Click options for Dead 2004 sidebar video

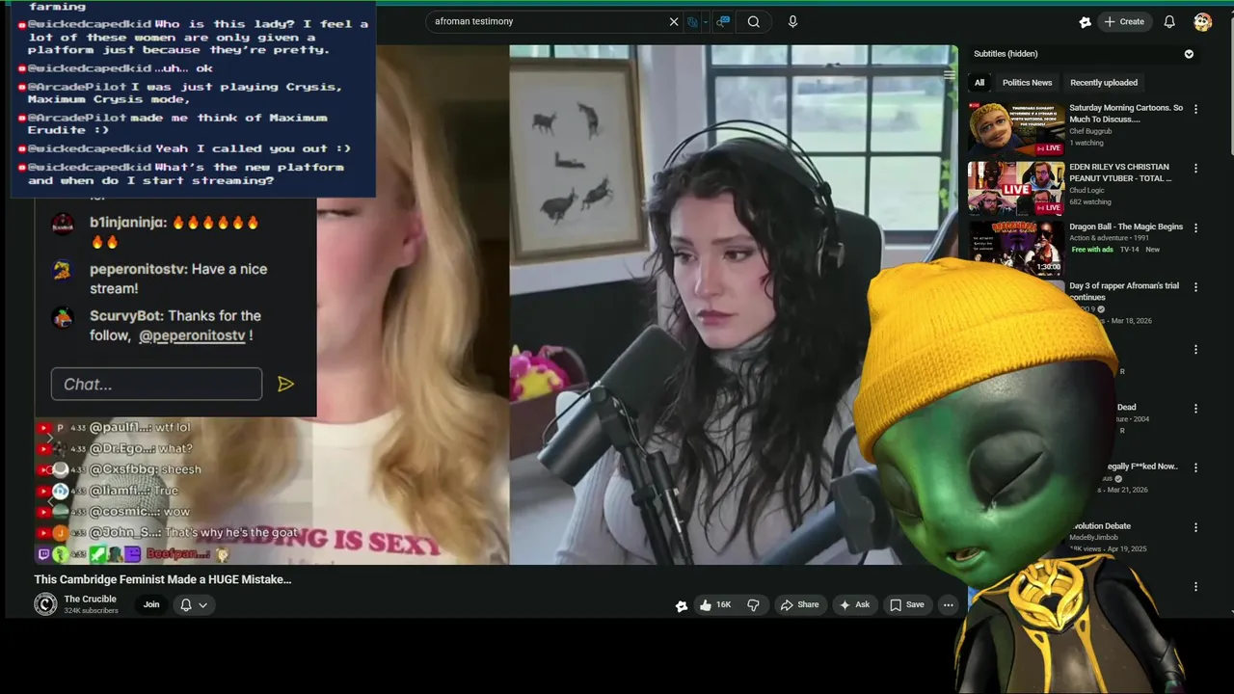pyautogui.click(x=1195, y=409)
